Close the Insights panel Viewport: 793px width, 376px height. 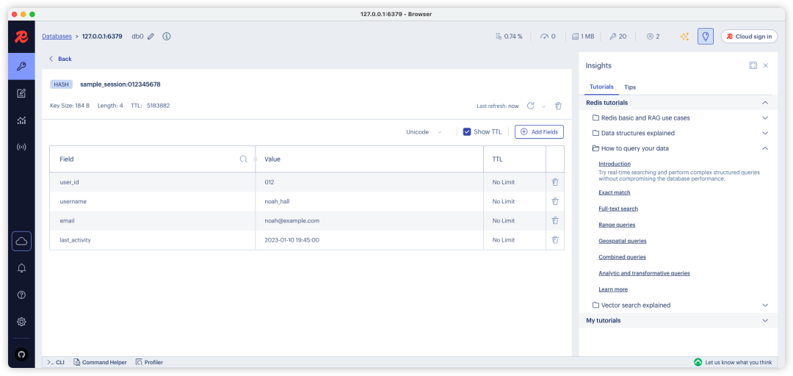click(766, 66)
